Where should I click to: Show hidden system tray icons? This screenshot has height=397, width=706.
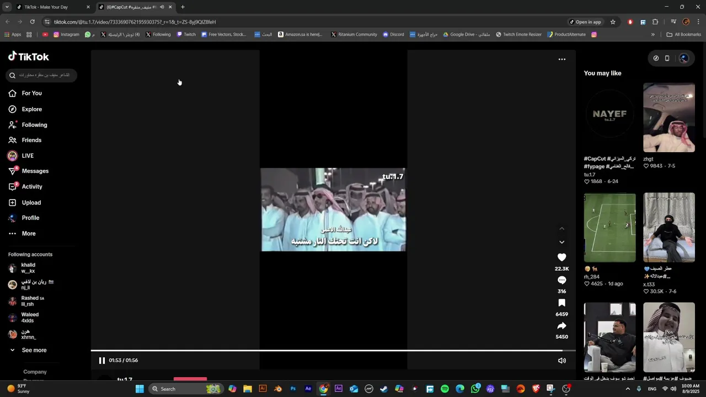click(628, 389)
